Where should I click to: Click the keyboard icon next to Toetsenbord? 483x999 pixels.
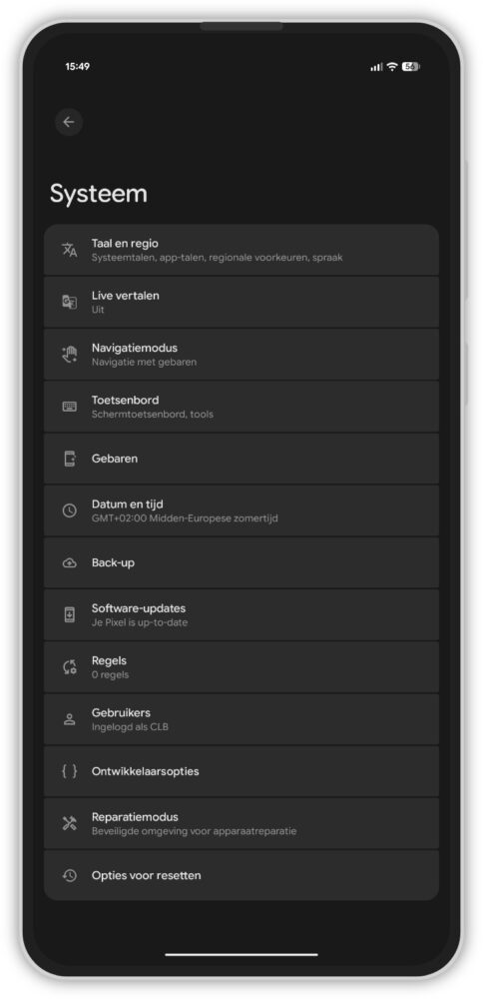click(x=70, y=407)
